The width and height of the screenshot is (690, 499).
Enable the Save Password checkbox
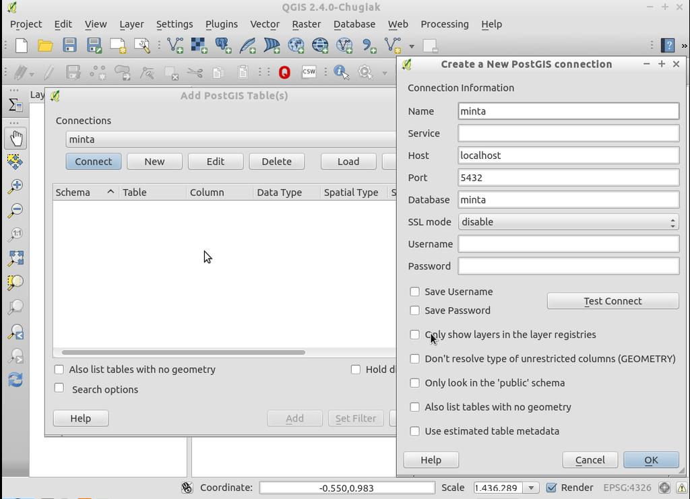414,310
